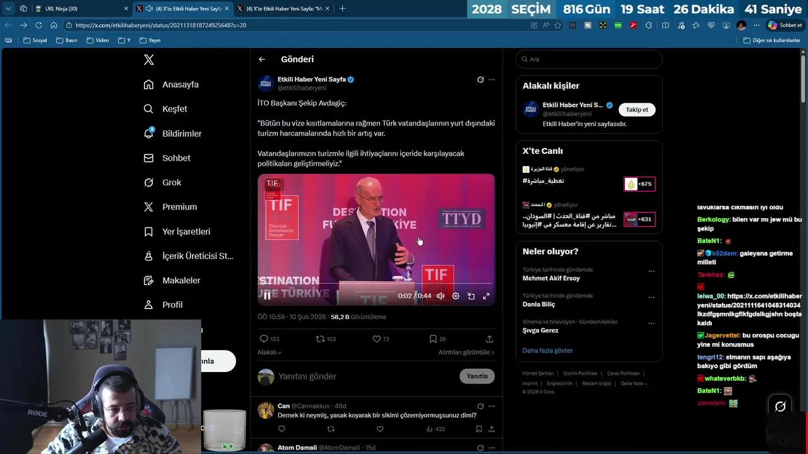Click Takip et for Etkili Haber
This screenshot has width=808, height=454.
point(637,110)
